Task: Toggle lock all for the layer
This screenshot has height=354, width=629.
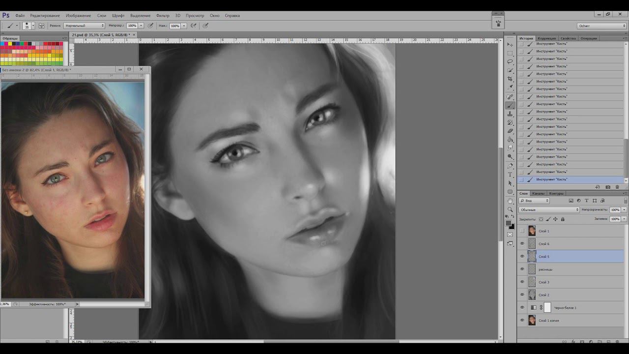Action: 563,219
